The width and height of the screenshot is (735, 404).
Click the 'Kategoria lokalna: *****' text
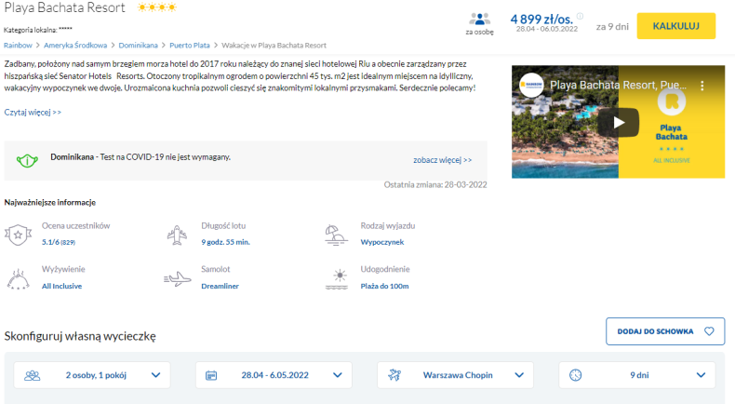click(x=38, y=30)
